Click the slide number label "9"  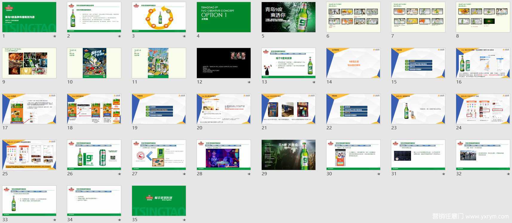(x=4, y=82)
